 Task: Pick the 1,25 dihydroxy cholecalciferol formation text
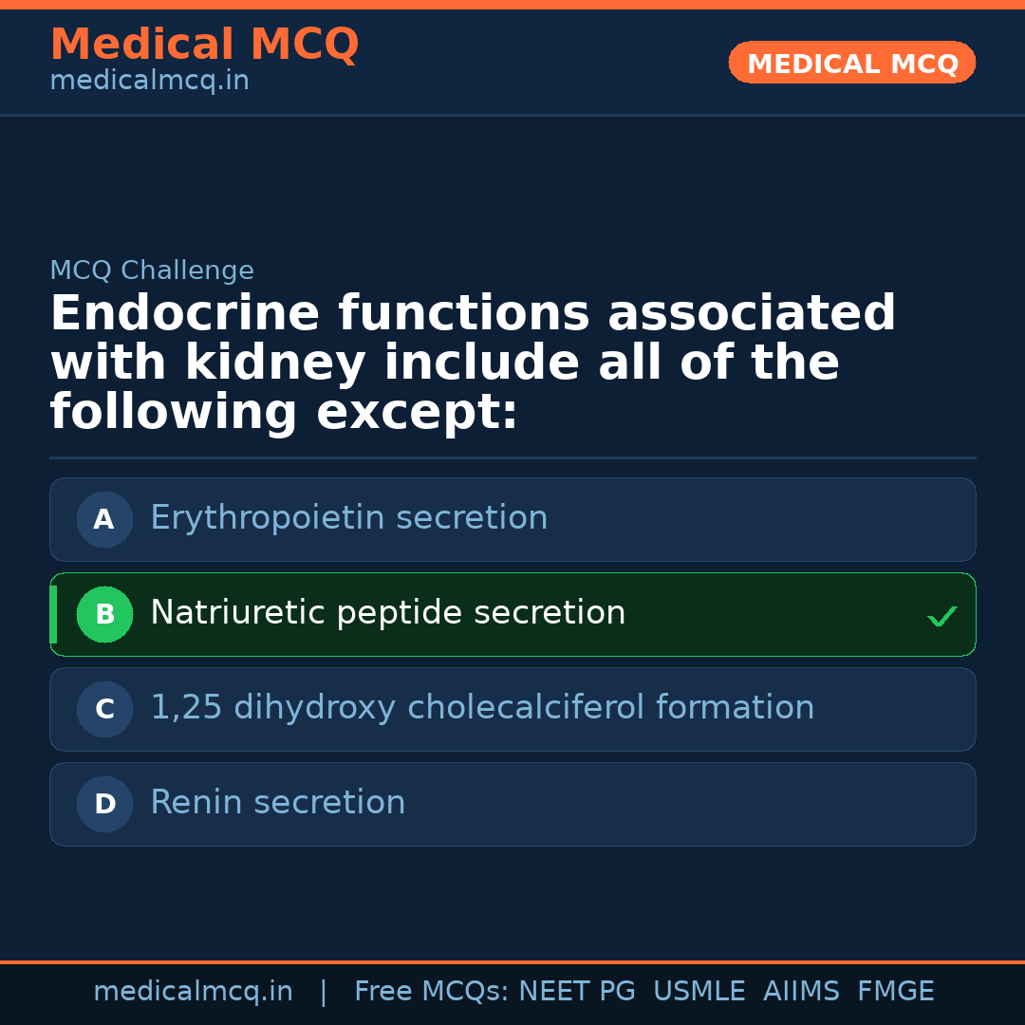coord(482,708)
